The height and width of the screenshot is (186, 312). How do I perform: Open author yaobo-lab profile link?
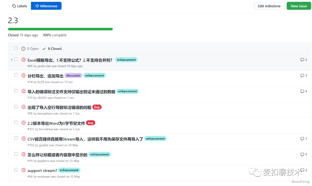[44, 66]
